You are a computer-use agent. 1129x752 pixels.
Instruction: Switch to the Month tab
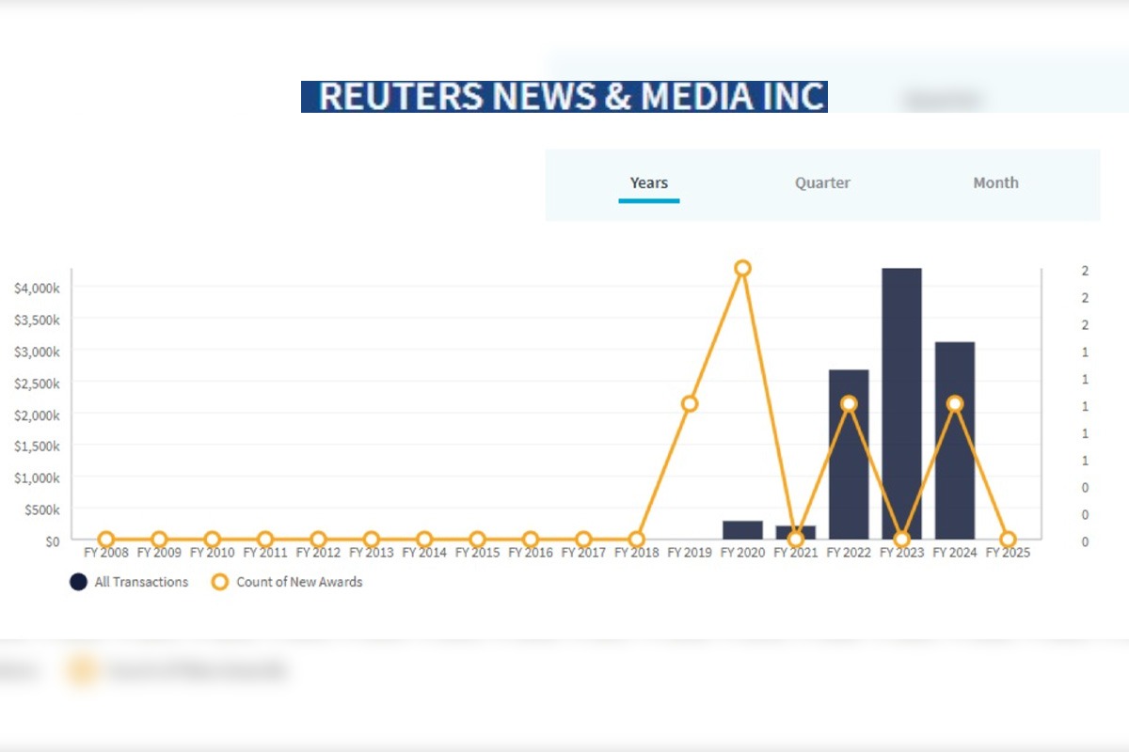click(x=995, y=183)
